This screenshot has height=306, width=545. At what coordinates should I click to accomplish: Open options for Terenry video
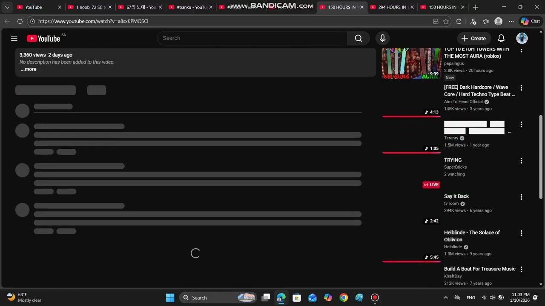(x=521, y=125)
